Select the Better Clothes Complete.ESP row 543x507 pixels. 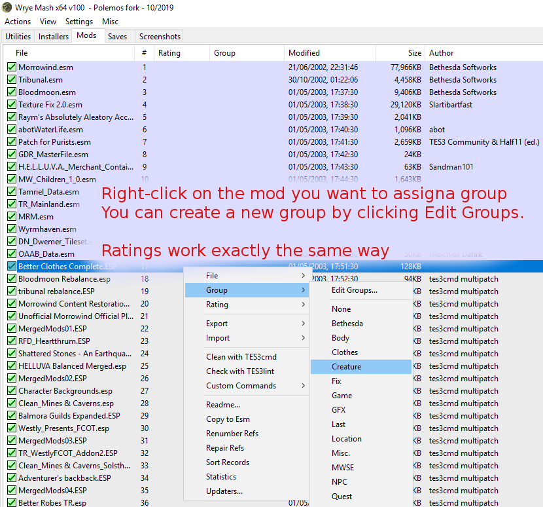click(x=273, y=267)
